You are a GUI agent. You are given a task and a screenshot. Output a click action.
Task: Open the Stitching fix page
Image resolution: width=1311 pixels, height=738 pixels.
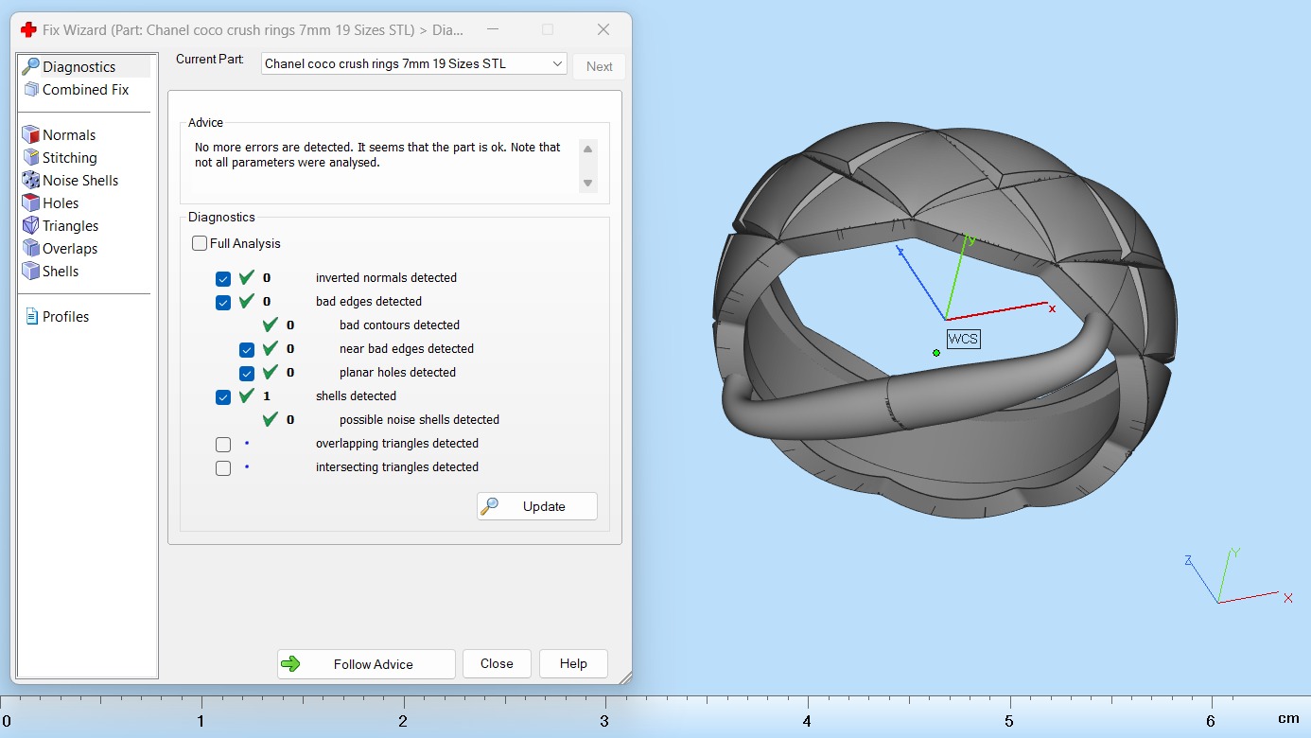[x=69, y=158]
